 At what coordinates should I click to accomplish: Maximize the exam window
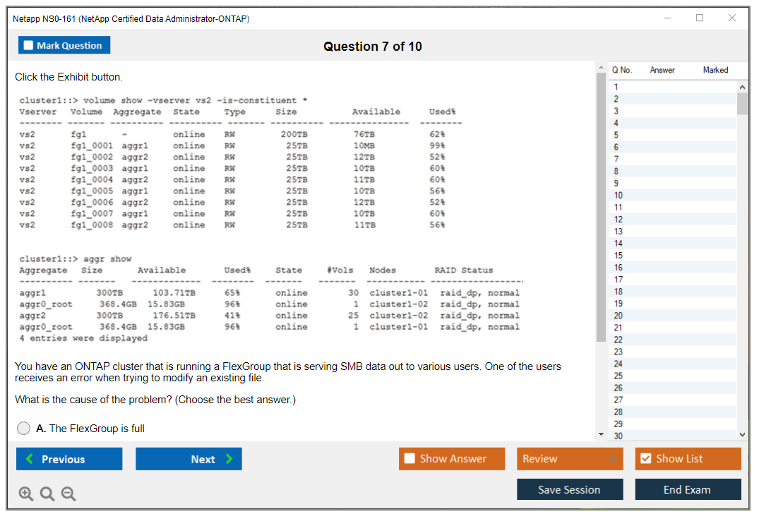(x=700, y=18)
